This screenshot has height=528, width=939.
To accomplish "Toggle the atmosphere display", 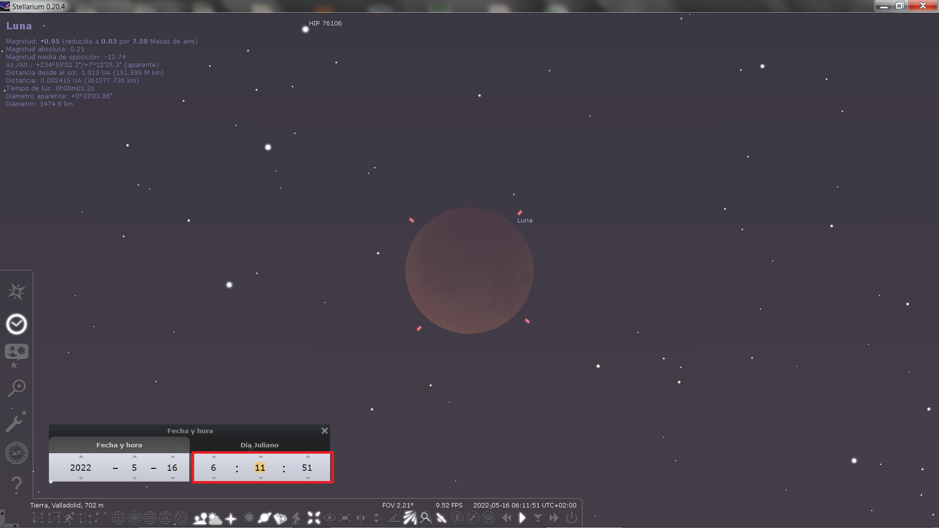I will [x=215, y=518].
